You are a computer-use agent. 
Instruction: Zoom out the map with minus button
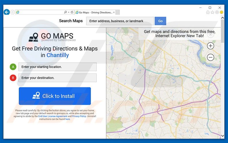pyautogui.click(x=210, y=57)
